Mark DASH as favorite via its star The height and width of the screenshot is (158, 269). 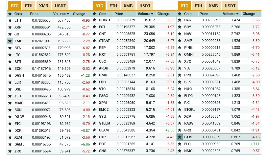point(10,75)
